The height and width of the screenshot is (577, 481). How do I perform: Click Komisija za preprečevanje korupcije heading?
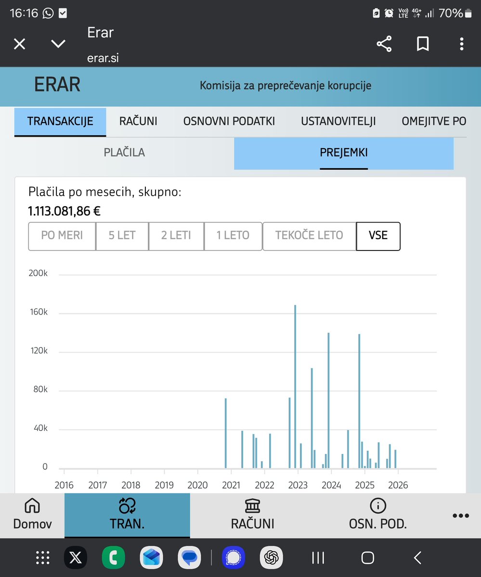(x=286, y=86)
